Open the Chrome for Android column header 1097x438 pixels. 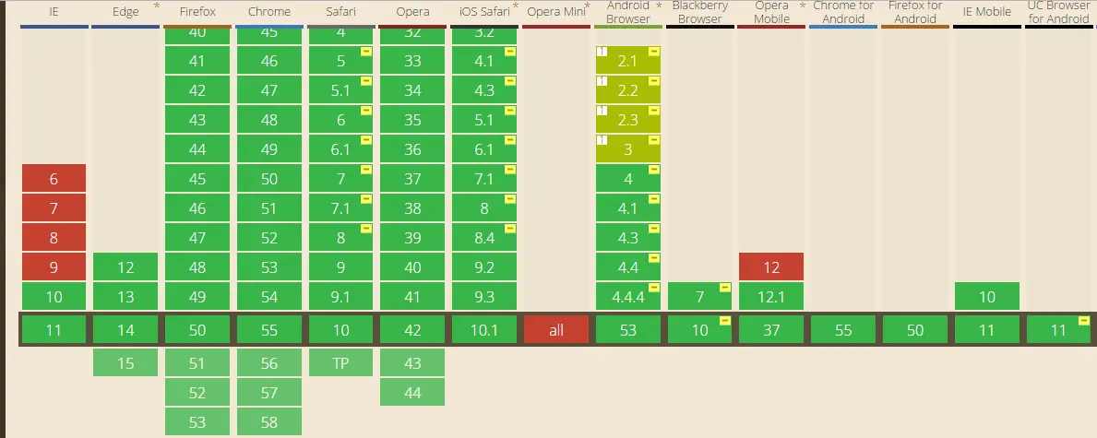pyautogui.click(x=843, y=12)
